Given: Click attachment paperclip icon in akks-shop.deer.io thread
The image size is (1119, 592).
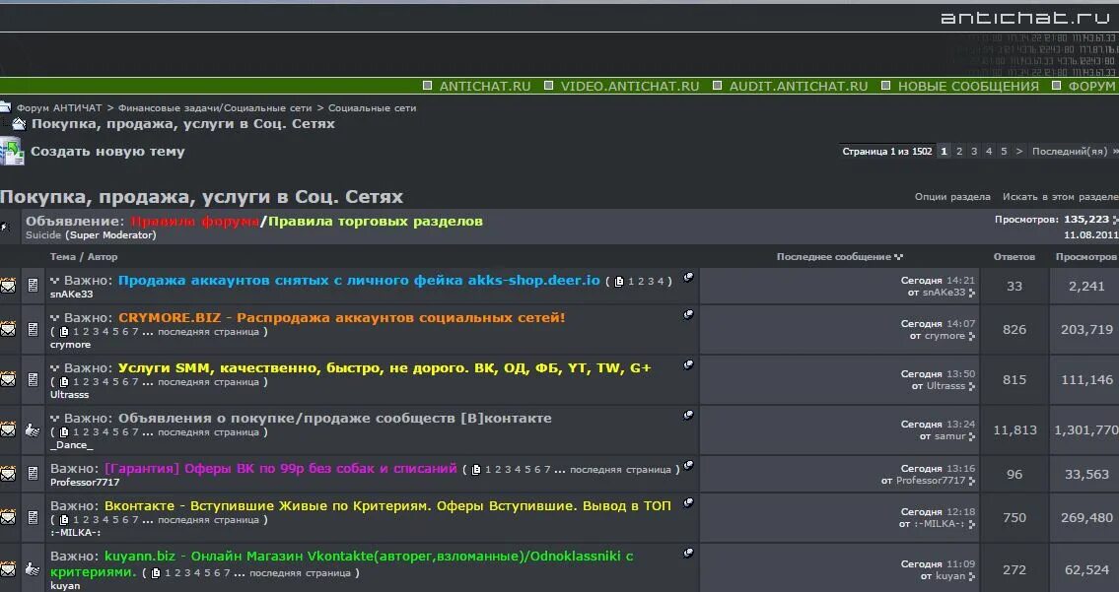Looking at the screenshot, I should point(688,277).
